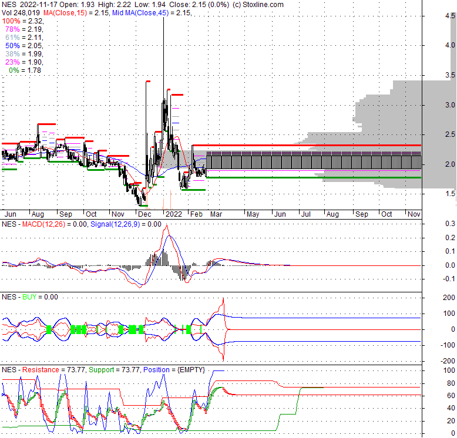Click the 'High: 2.22' value in header
457x438 pixels.
pyautogui.click(x=115, y=5)
